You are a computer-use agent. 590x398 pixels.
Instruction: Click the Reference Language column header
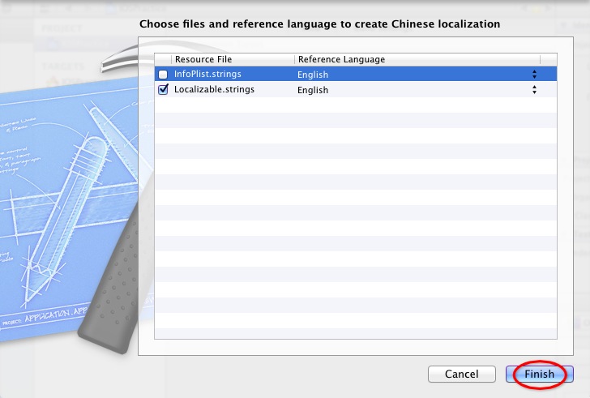coord(417,59)
